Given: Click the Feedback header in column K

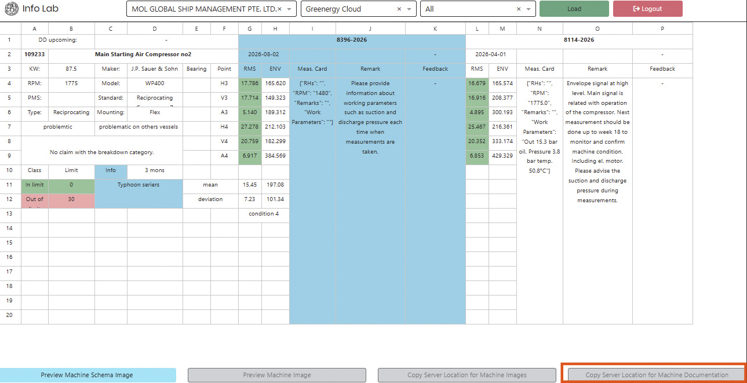Looking at the screenshot, I should 435,69.
